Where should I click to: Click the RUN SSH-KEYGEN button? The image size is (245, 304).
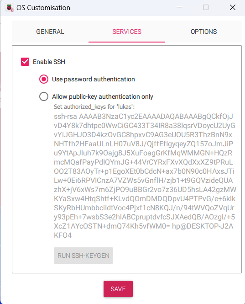click(83, 256)
